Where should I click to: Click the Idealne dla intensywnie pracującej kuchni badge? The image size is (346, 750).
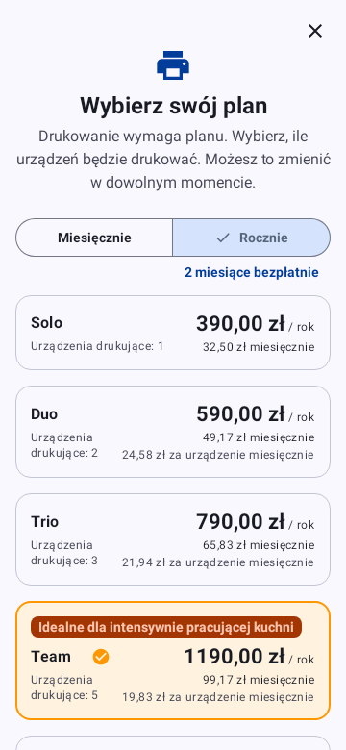(166, 627)
